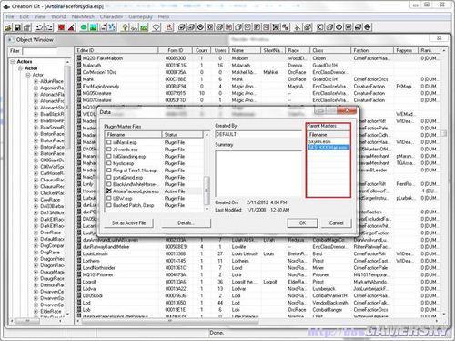Image resolution: width=455 pixels, height=341 pixels.
Task: Select the DB05Lodi Editor ID row
Action: [93, 295]
